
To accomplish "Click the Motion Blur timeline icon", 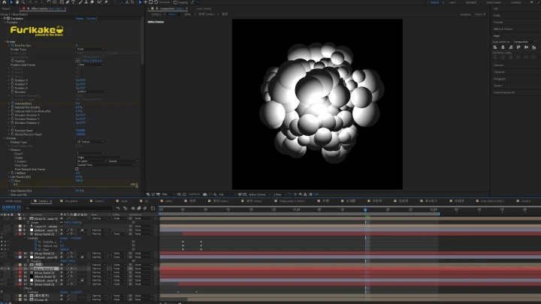I will (x=145, y=208).
